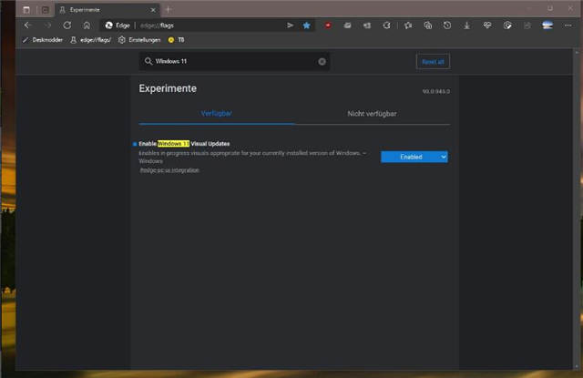Image resolution: width=583 pixels, height=378 pixels.
Task: Open a new tab with plus button
Action: coord(169,9)
